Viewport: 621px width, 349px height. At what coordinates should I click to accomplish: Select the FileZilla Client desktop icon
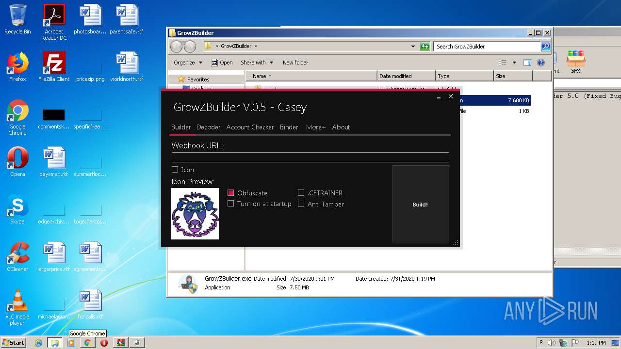(x=54, y=67)
